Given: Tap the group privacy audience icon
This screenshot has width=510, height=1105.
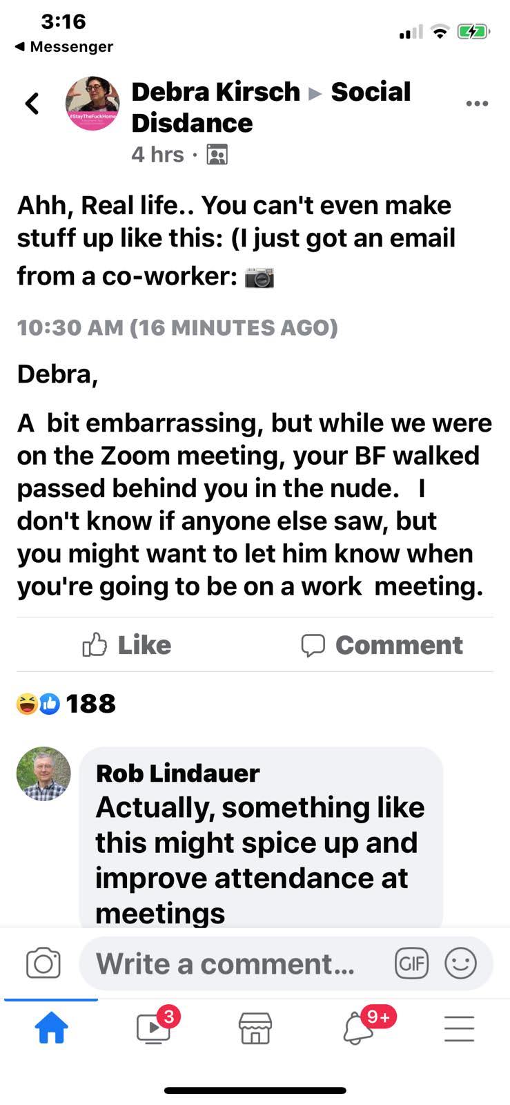Looking at the screenshot, I should [x=217, y=155].
